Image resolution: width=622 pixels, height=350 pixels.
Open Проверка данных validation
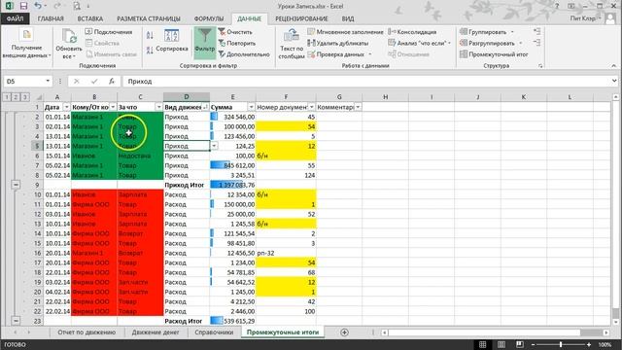340,54
